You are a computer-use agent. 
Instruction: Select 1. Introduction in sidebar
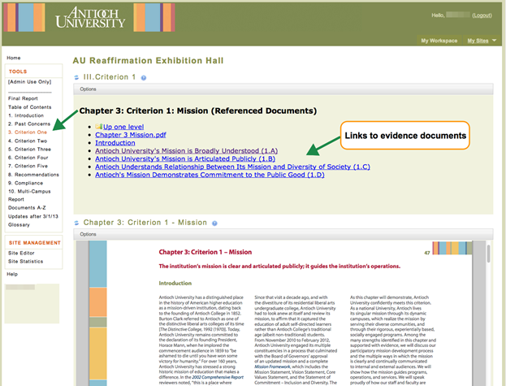pyautogui.click(x=26, y=115)
